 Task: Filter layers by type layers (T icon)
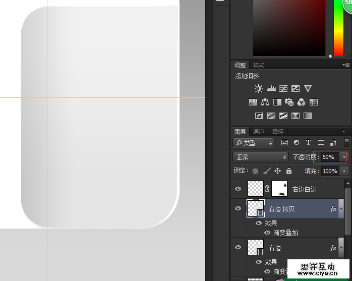(309, 143)
